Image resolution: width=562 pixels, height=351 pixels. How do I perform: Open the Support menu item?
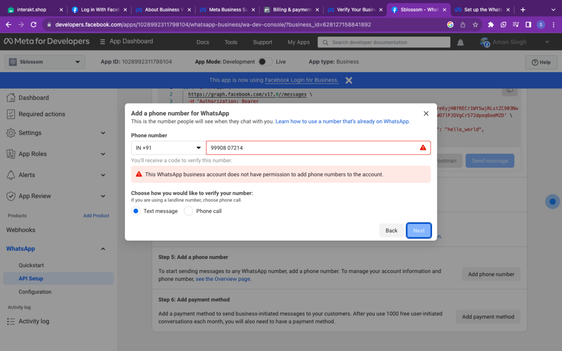pos(263,42)
